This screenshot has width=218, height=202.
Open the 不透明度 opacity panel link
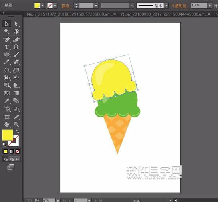(180, 6)
